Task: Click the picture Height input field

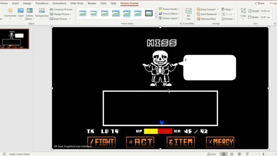Action: click(265, 11)
